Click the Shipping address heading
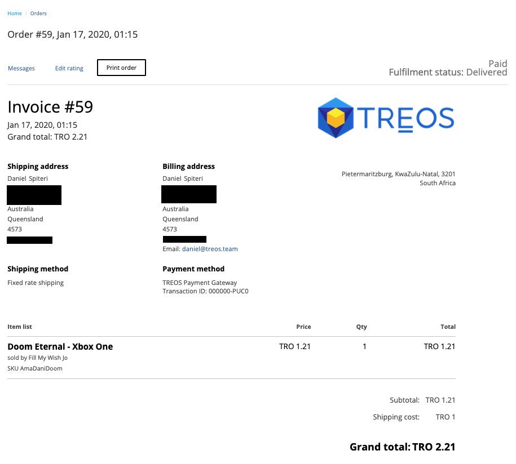Image resolution: width=516 pixels, height=464 pixels. [38, 166]
